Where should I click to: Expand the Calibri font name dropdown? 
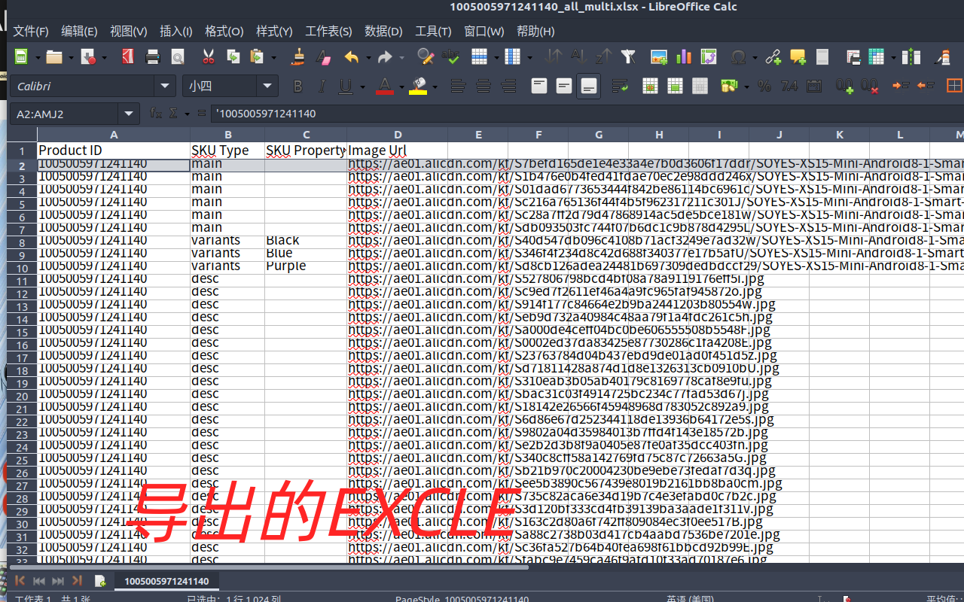[165, 87]
